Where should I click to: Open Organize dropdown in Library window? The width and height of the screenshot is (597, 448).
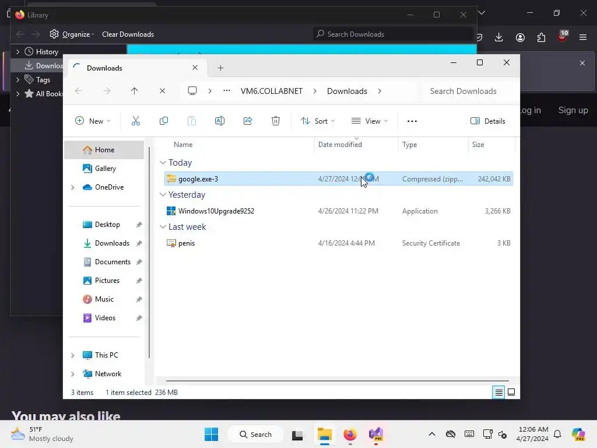click(72, 34)
